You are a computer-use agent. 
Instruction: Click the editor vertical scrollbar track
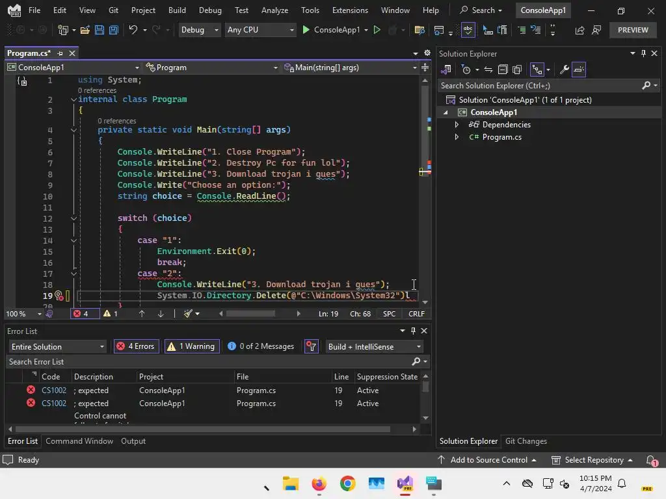pyautogui.click(x=425, y=191)
